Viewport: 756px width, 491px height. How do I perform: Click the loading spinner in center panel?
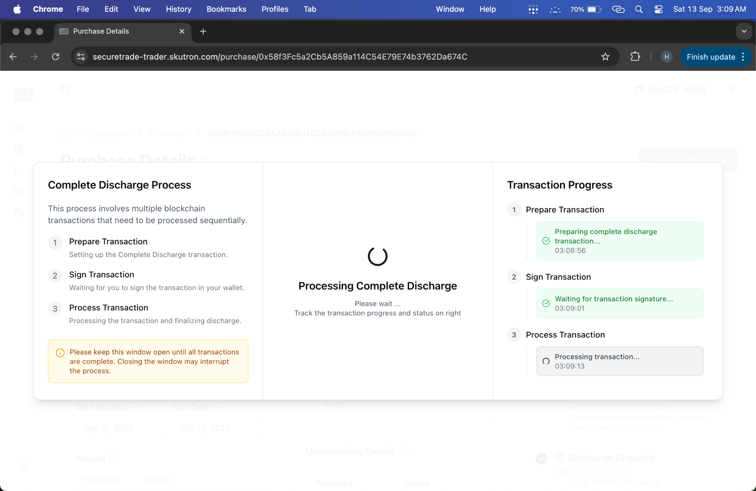click(378, 256)
